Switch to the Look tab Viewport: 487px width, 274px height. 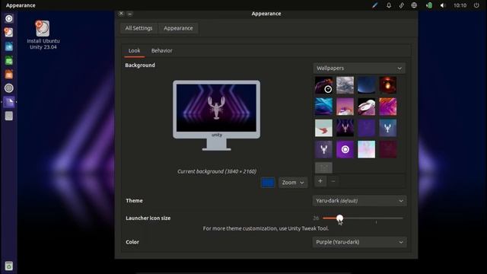(134, 51)
